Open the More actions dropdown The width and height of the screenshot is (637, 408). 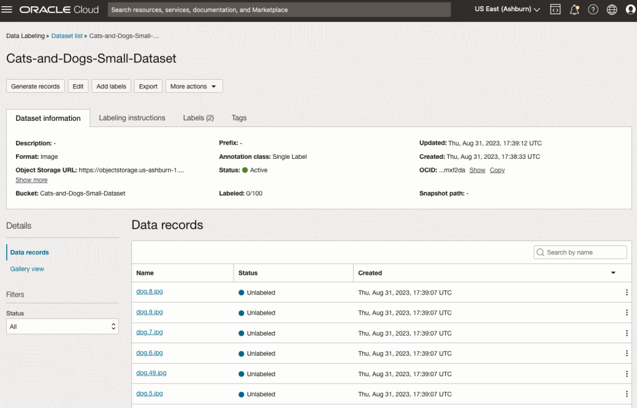[194, 87]
